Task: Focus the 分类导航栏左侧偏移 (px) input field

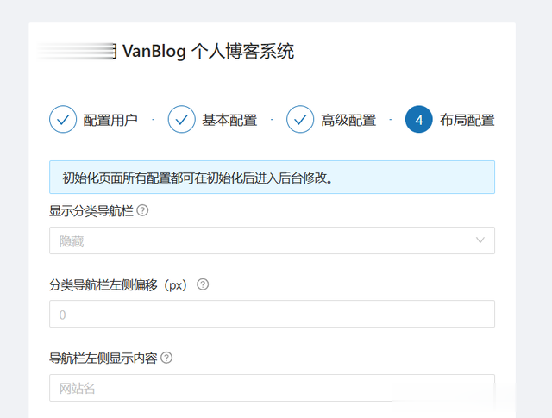Action: pos(273,314)
